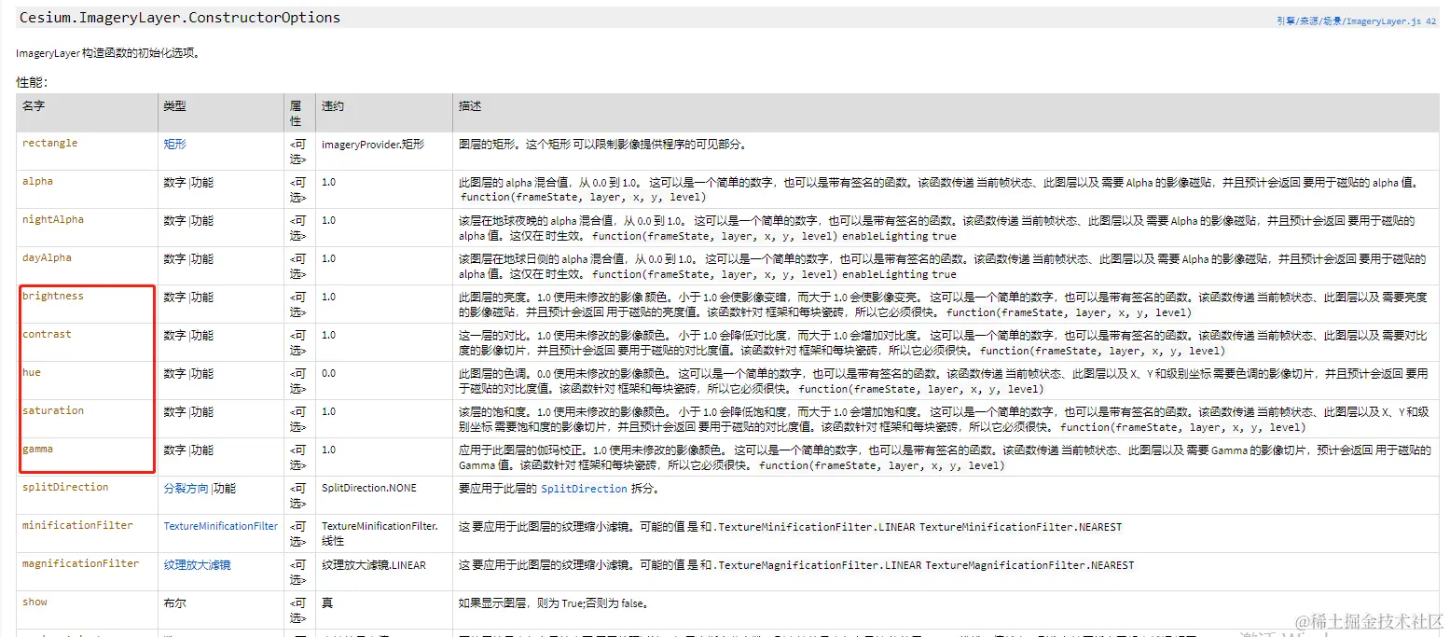Click the <可选> attribute in the gamma row
1450x637 pixels.
297,457
